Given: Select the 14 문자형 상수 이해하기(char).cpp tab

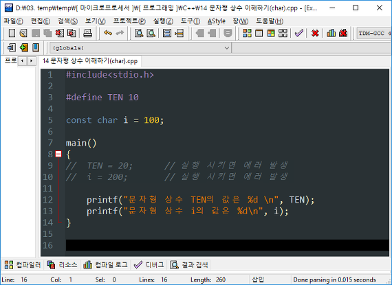Looking at the screenshot, I should point(90,61).
